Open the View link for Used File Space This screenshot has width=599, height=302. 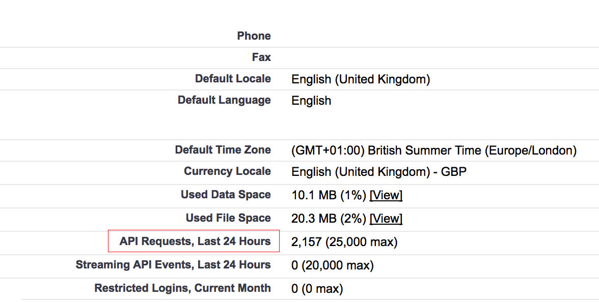386,219
